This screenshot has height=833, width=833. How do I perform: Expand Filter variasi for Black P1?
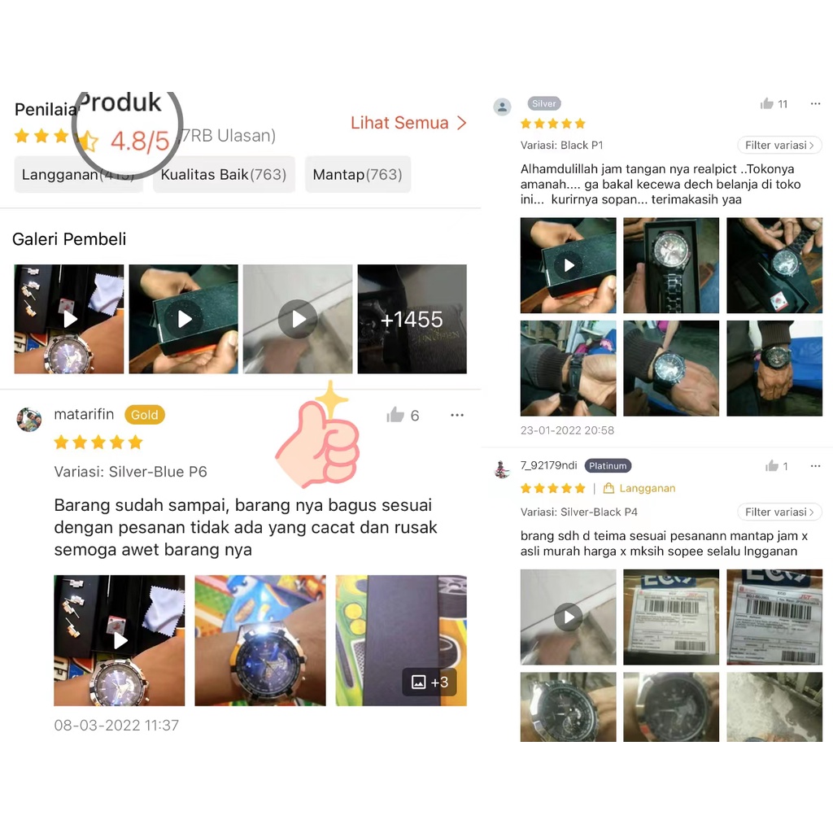[x=779, y=145]
